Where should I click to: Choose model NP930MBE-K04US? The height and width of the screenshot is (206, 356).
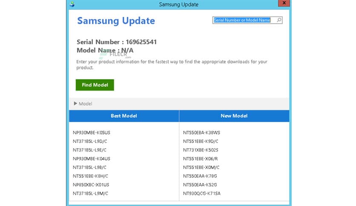tap(92, 159)
